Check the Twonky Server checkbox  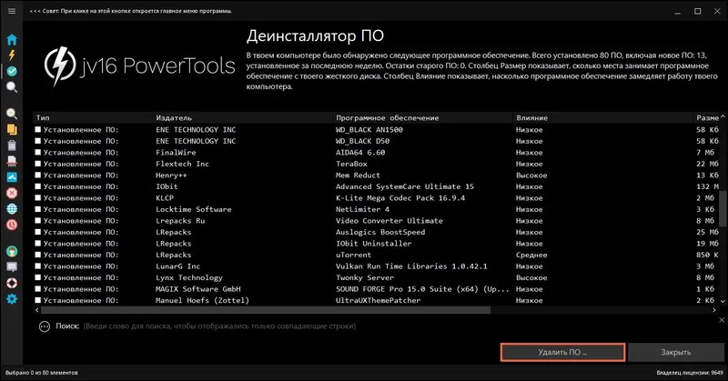tap(38, 277)
